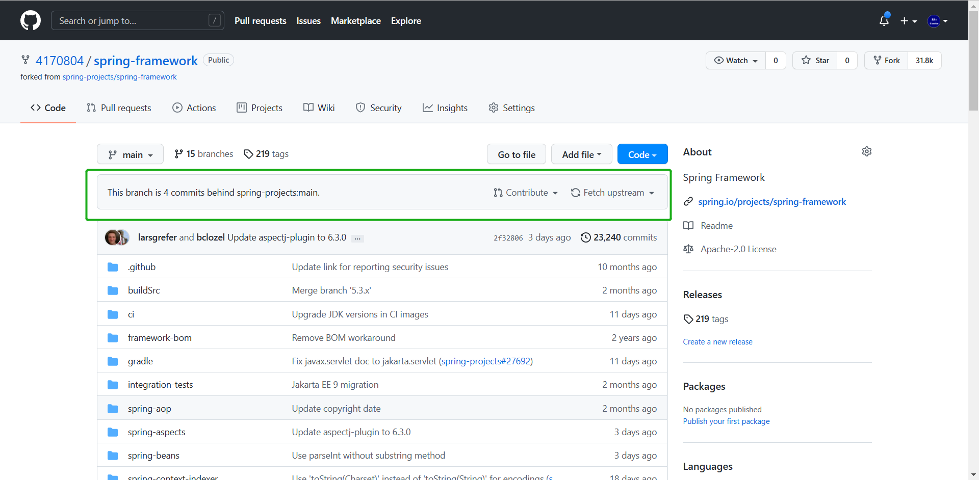
Task: Switch to the Code tab
Action: coord(48,108)
